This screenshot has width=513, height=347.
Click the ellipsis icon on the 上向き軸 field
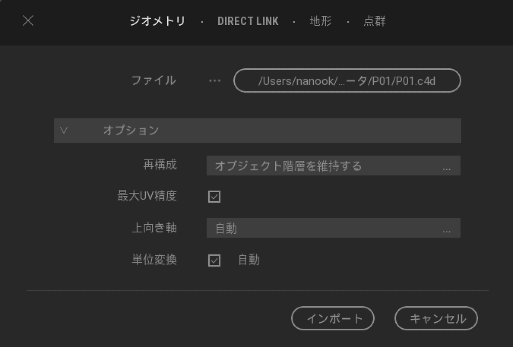click(x=447, y=230)
